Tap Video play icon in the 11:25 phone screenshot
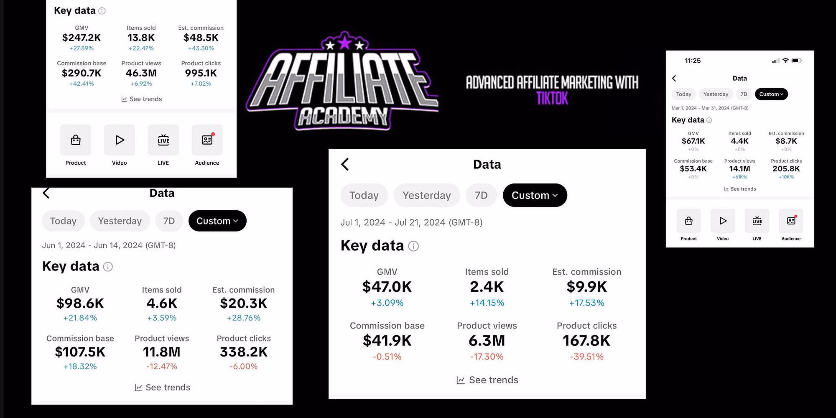This screenshot has width=836, height=418. pos(723,221)
